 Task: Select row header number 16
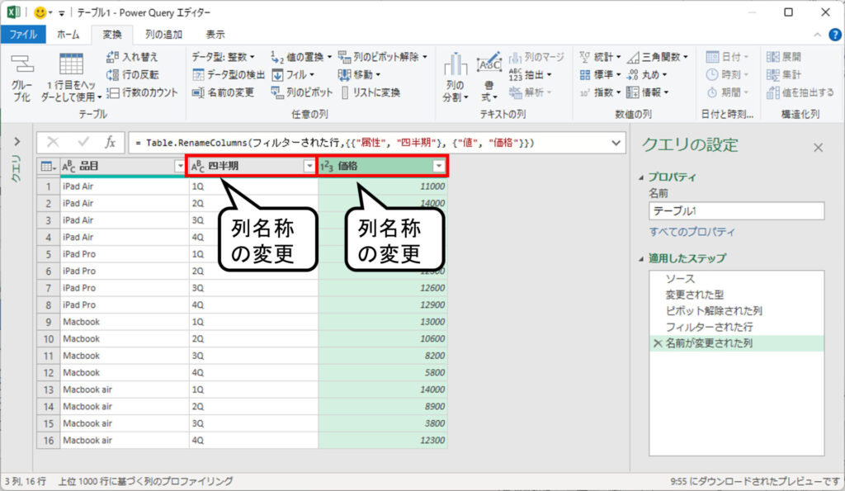pos(49,441)
